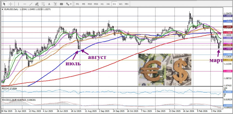The image size is (233, 114).
Task: Click the 18 Jul 2025 date label
Action: [x=76, y=111]
